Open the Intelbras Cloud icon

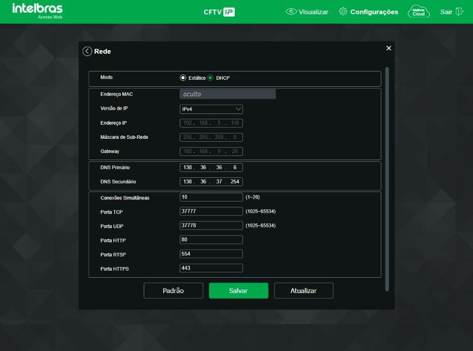point(419,12)
